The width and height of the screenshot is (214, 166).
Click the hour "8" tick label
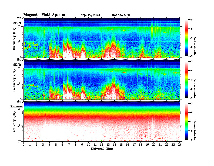click(75, 145)
